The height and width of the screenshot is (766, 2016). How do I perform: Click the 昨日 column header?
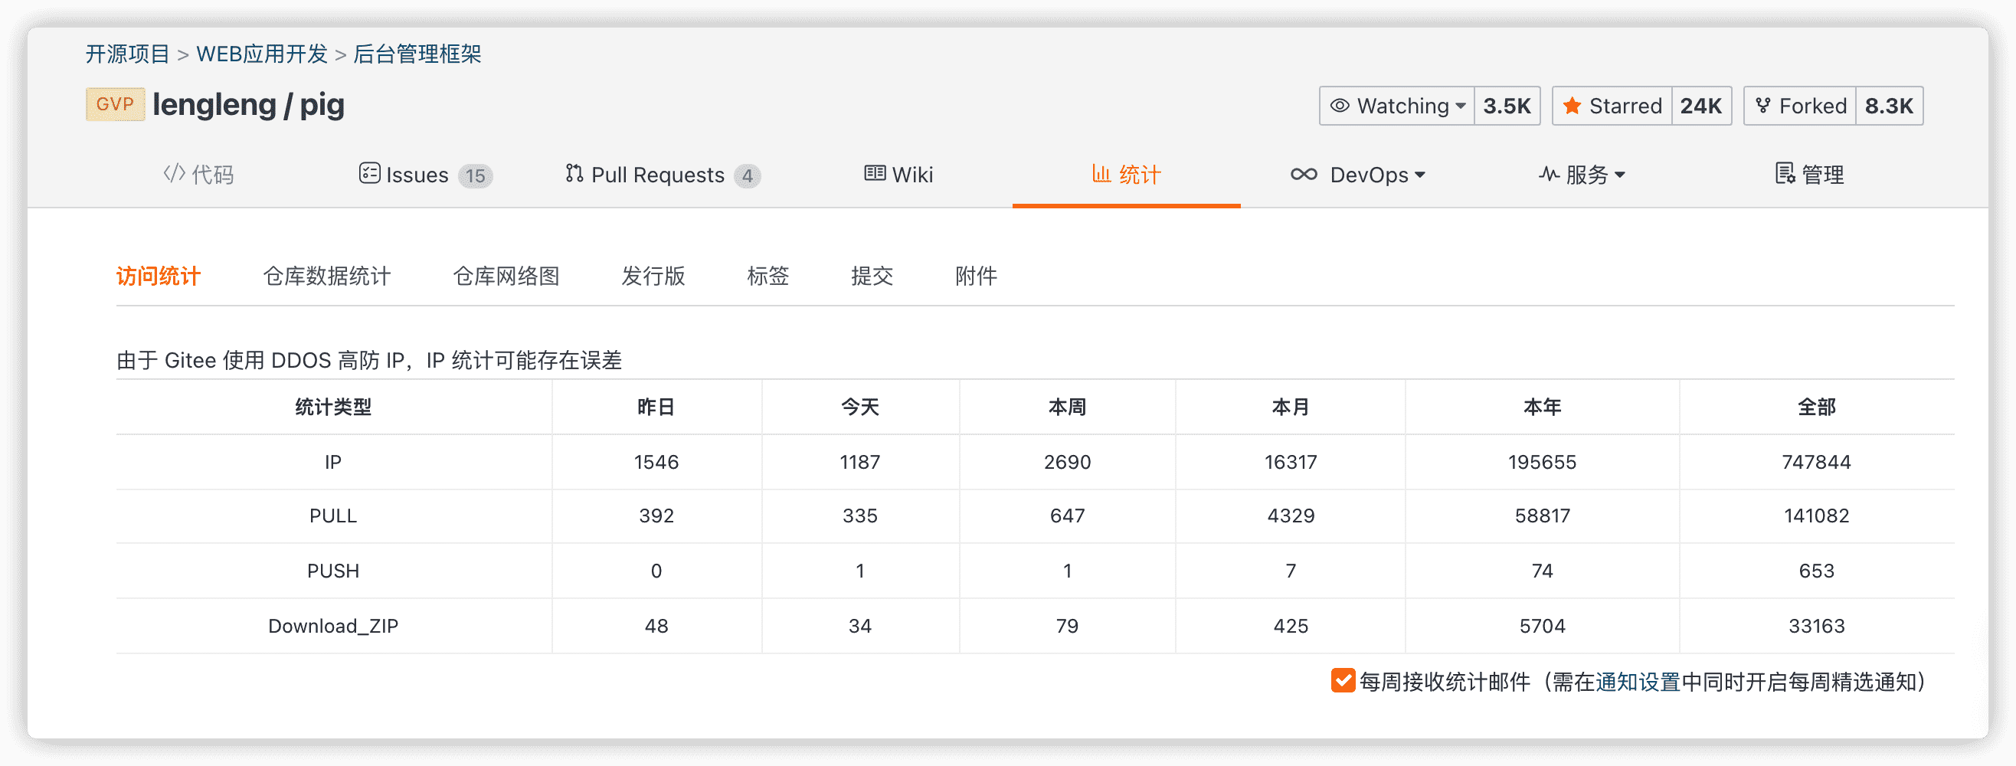point(656,407)
